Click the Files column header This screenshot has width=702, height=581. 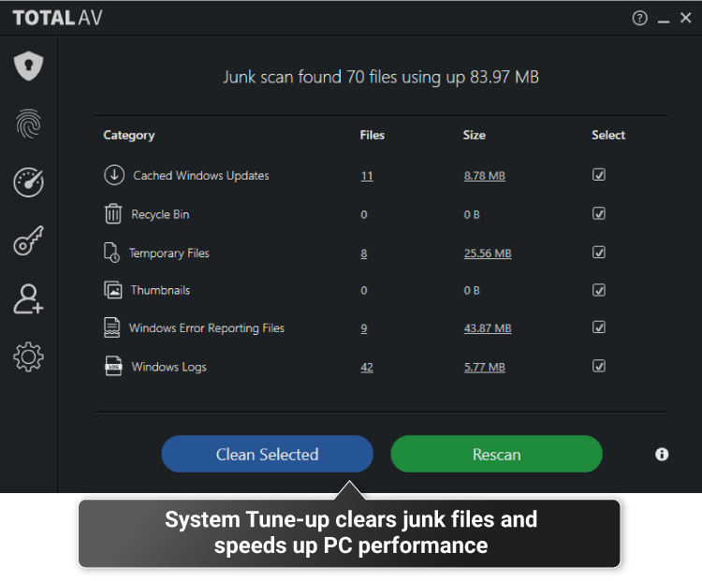[372, 135]
